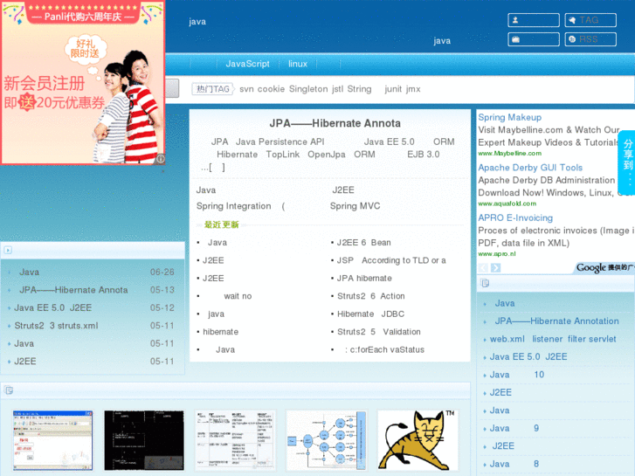This screenshot has width=635, height=476.
Task: Open the wait no article link
Action: coord(238,296)
